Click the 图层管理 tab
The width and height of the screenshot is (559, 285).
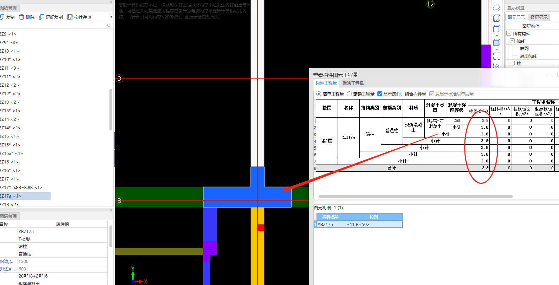9,216
